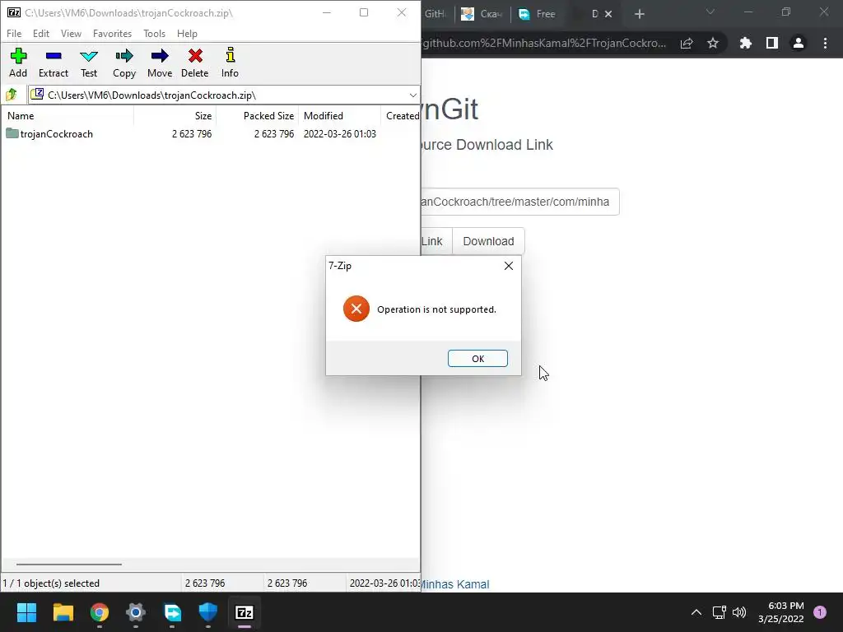Open the Minhas Kamal link

pos(454,584)
